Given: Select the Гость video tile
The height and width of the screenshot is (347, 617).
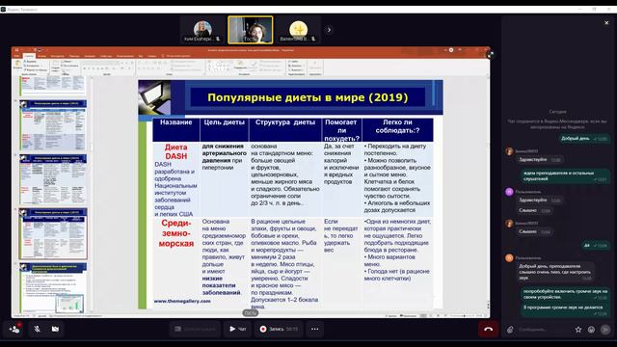Looking at the screenshot, I should click(251, 30).
